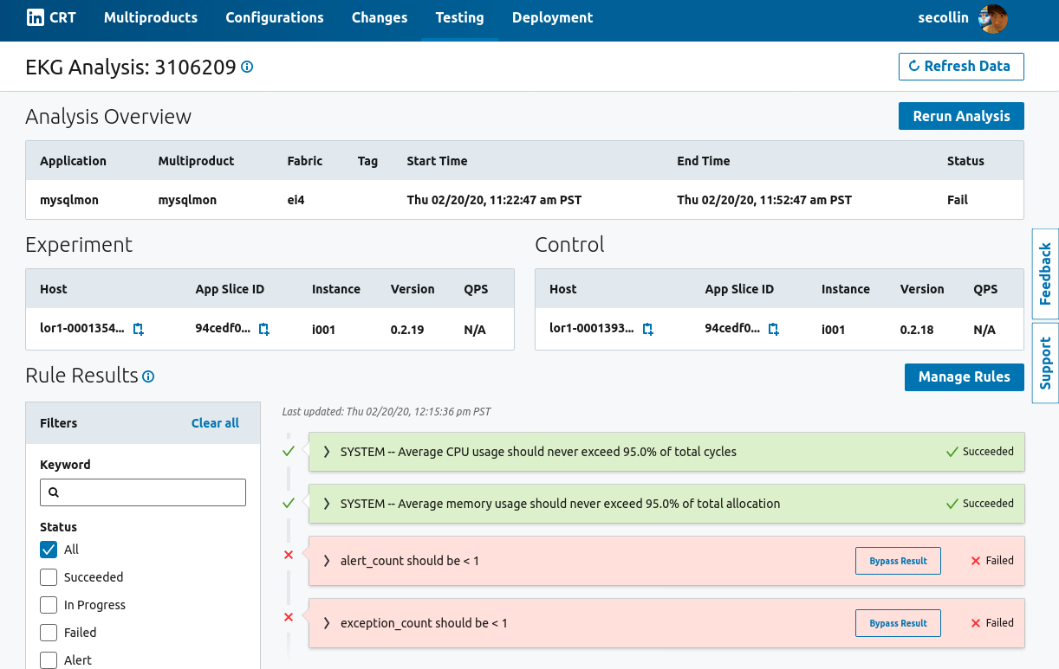Screen dimensions: 1059x669
Task: Click the search icon in Keyword field
Action: (54, 492)
